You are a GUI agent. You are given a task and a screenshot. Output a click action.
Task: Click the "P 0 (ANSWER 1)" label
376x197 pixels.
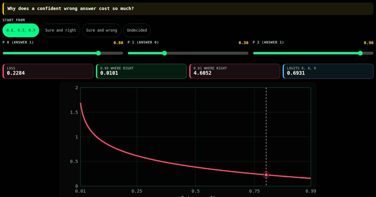(18, 42)
